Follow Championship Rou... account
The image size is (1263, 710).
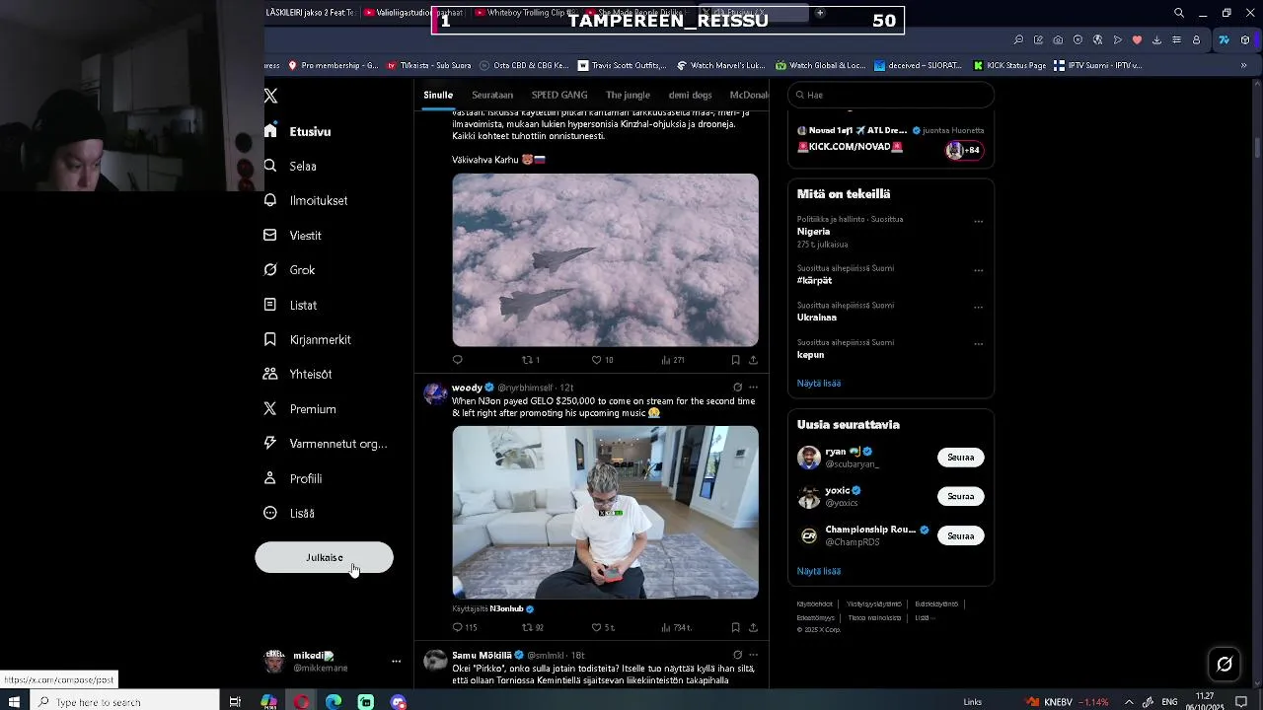coord(960,536)
